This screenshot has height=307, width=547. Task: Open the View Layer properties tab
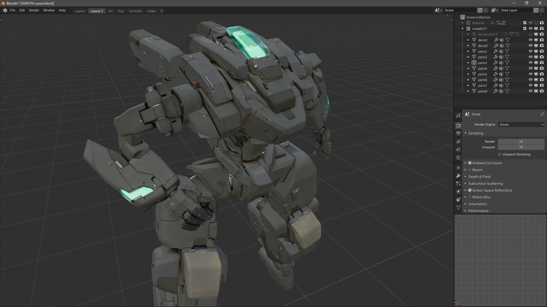pyautogui.click(x=458, y=141)
